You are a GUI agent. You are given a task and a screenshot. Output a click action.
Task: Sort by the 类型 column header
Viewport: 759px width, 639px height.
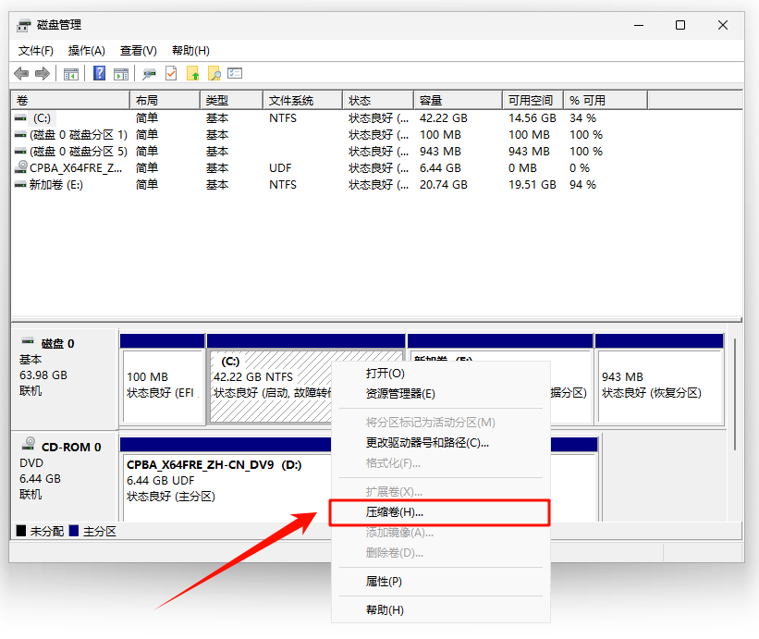(x=231, y=100)
